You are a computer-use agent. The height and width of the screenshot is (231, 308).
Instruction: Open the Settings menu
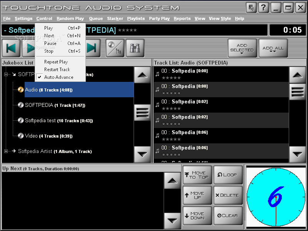[x=23, y=18]
